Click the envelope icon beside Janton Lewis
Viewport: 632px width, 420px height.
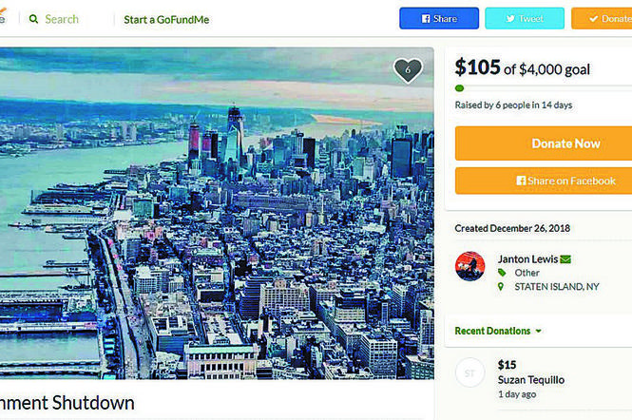pos(565,258)
